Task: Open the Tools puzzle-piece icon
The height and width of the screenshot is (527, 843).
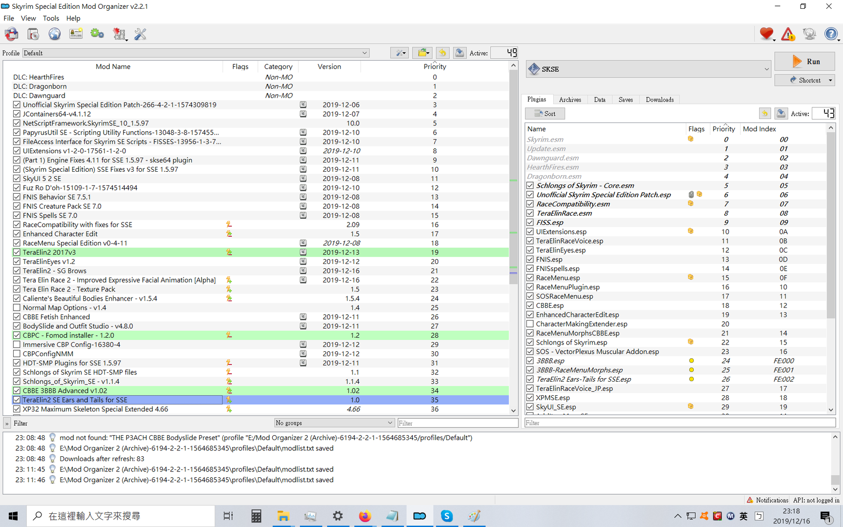Action: pyautogui.click(x=119, y=34)
